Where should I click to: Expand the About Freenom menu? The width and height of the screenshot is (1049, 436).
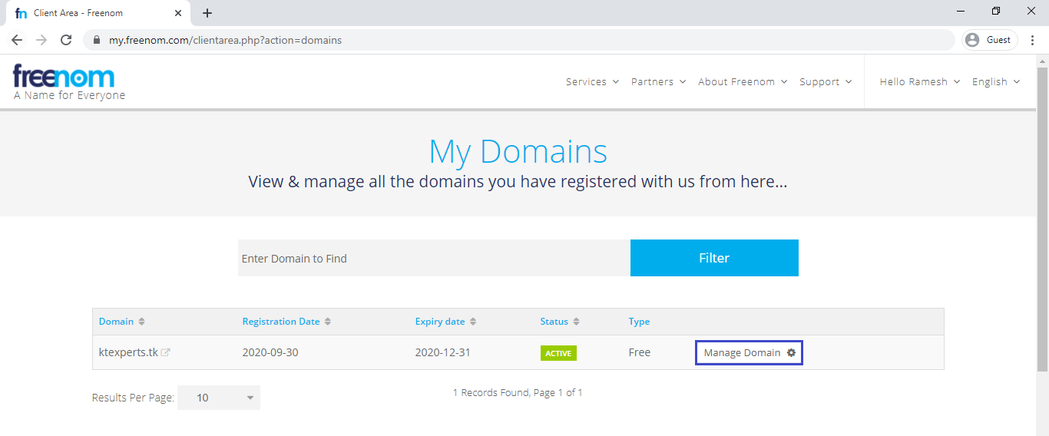743,81
